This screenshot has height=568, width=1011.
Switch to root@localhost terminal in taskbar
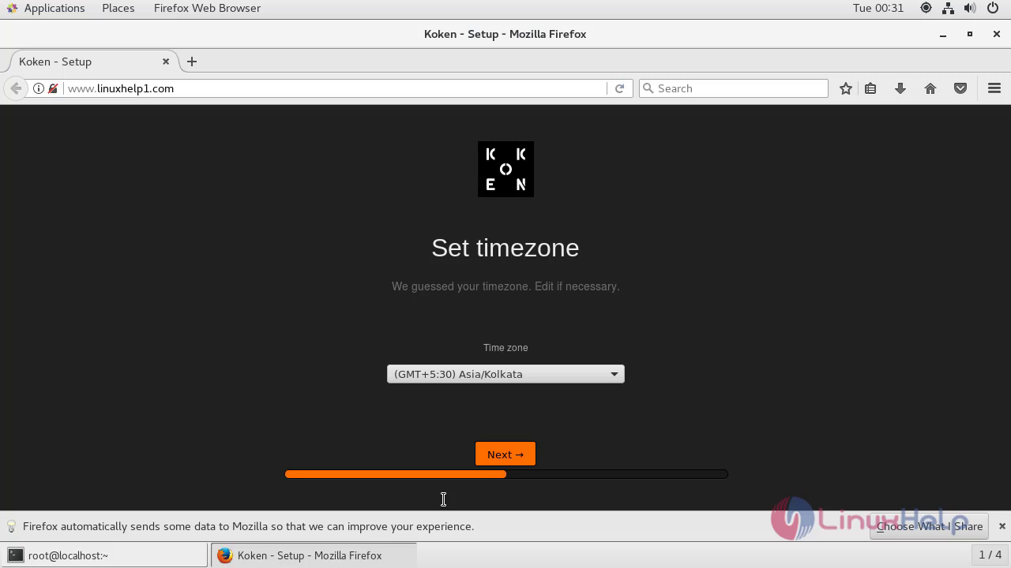pyautogui.click(x=104, y=555)
